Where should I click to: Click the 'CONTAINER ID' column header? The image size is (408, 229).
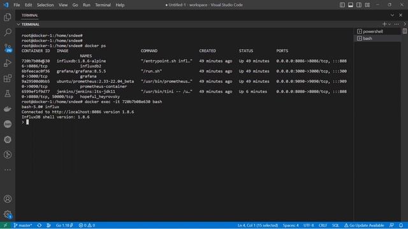pyautogui.click(x=36, y=51)
